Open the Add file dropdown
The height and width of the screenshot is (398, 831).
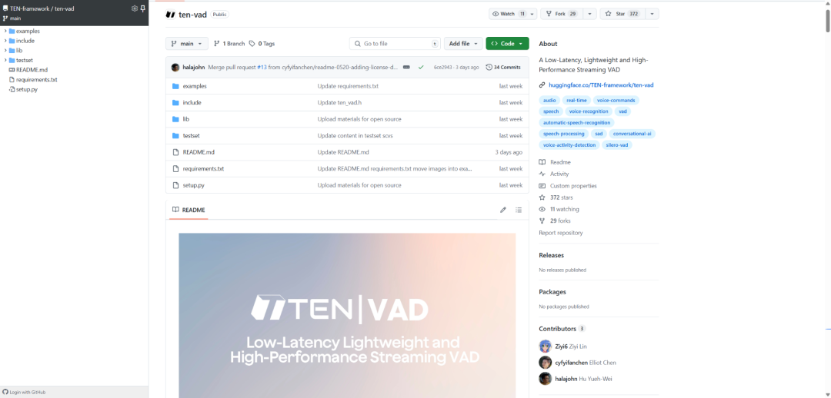coord(463,43)
